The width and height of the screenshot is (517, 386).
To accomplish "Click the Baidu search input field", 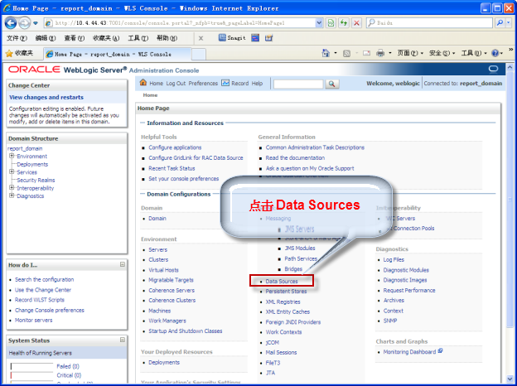I will click(430, 22).
